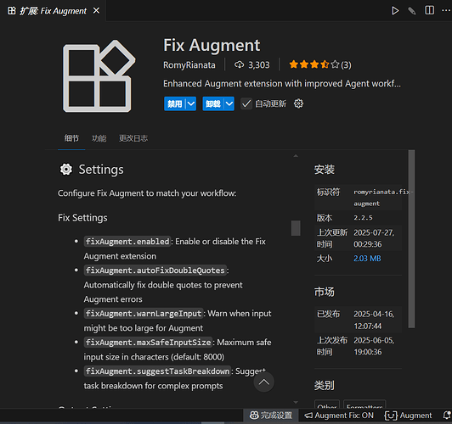Open notifications bell in status bar
Screen dimensions: 452x424
tap(447, 415)
